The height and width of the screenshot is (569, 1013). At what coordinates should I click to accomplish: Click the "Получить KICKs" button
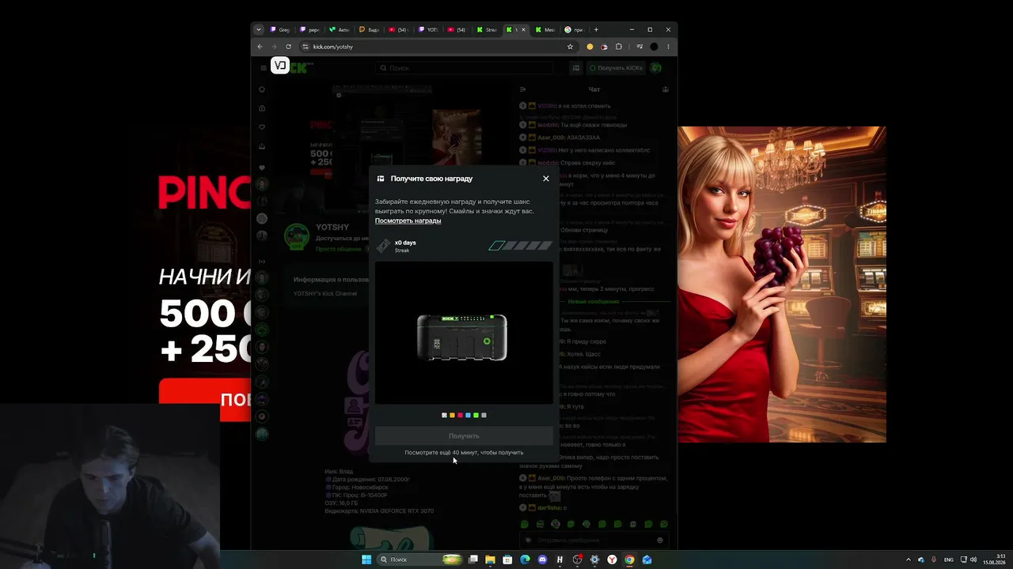tap(615, 68)
